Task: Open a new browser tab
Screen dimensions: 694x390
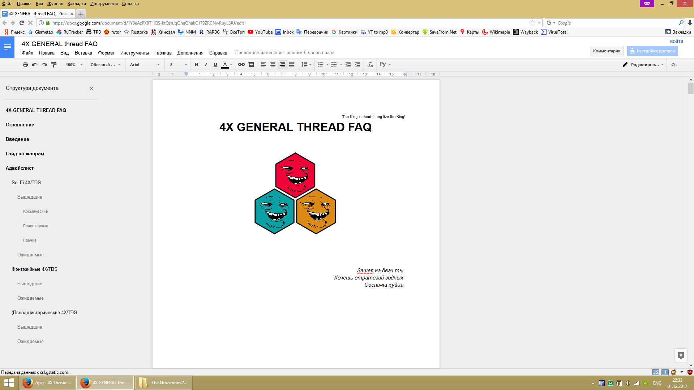Action: tap(81, 14)
